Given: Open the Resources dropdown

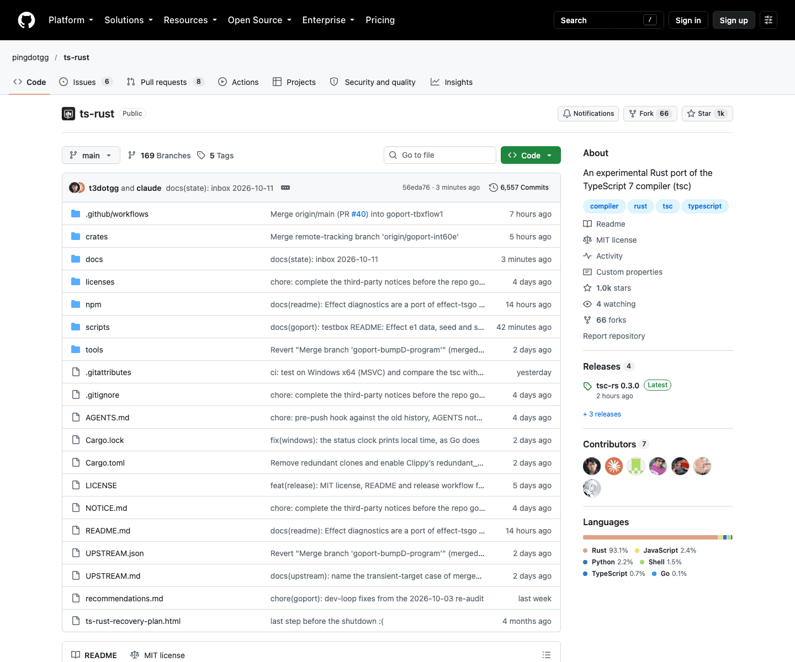Looking at the screenshot, I should tap(190, 20).
